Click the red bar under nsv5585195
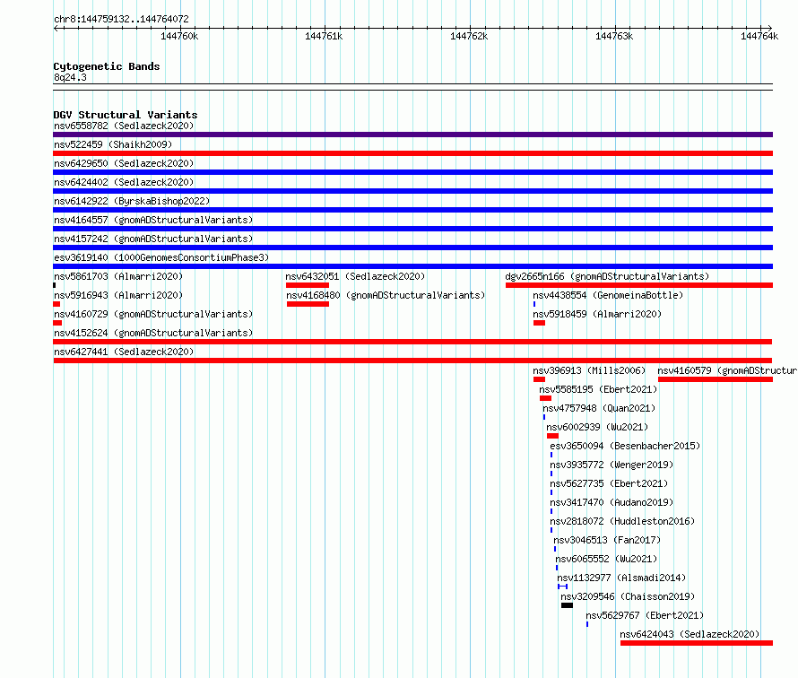Viewport: 798px width, 678px height. pos(545,398)
